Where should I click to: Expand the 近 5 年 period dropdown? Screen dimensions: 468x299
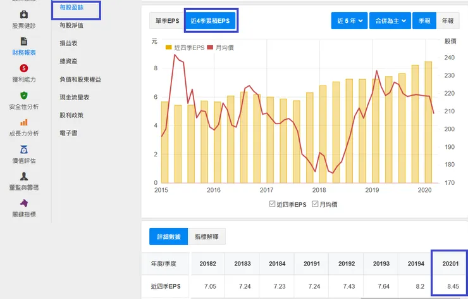pyautogui.click(x=349, y=21)
